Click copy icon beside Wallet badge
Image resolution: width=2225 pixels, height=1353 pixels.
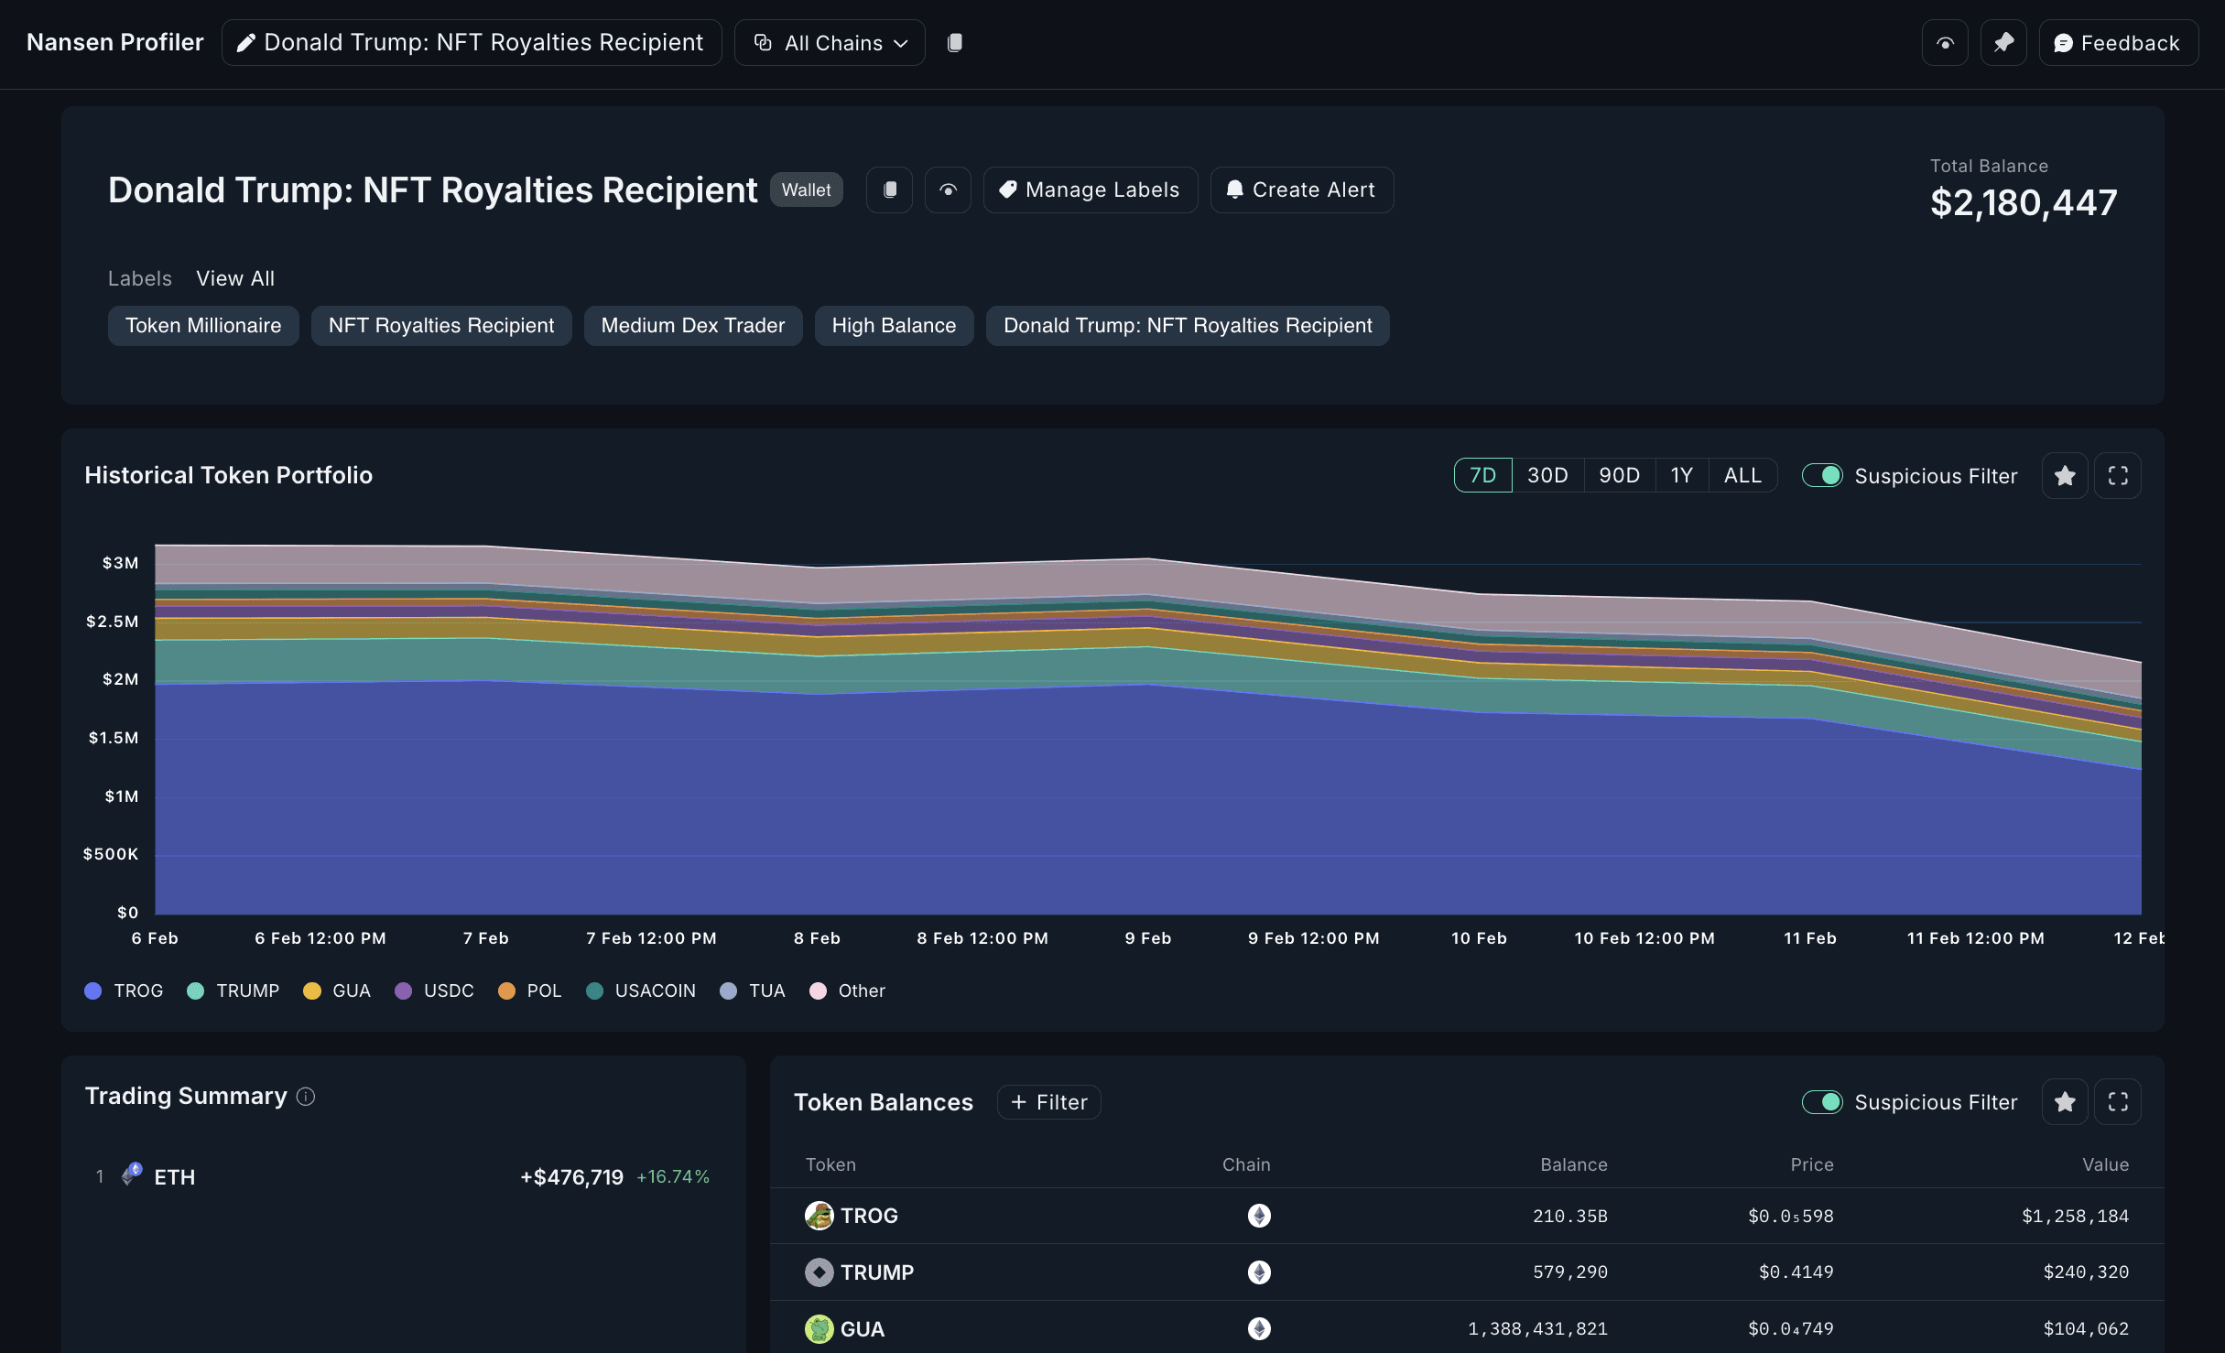pos(889,189)
